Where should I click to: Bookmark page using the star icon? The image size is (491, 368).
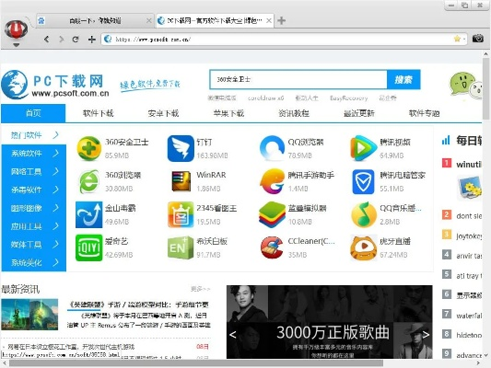[x=457, y=39]
